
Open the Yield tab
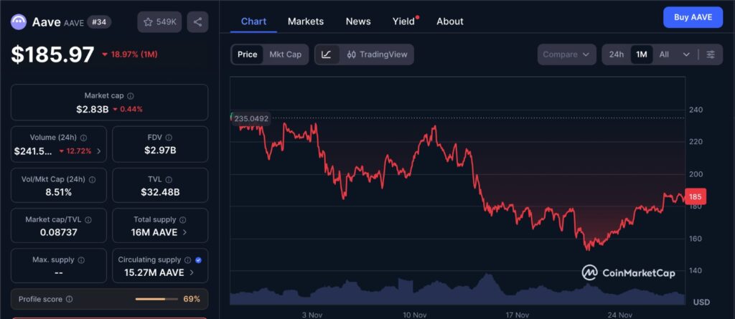click(x=403, y=21)
